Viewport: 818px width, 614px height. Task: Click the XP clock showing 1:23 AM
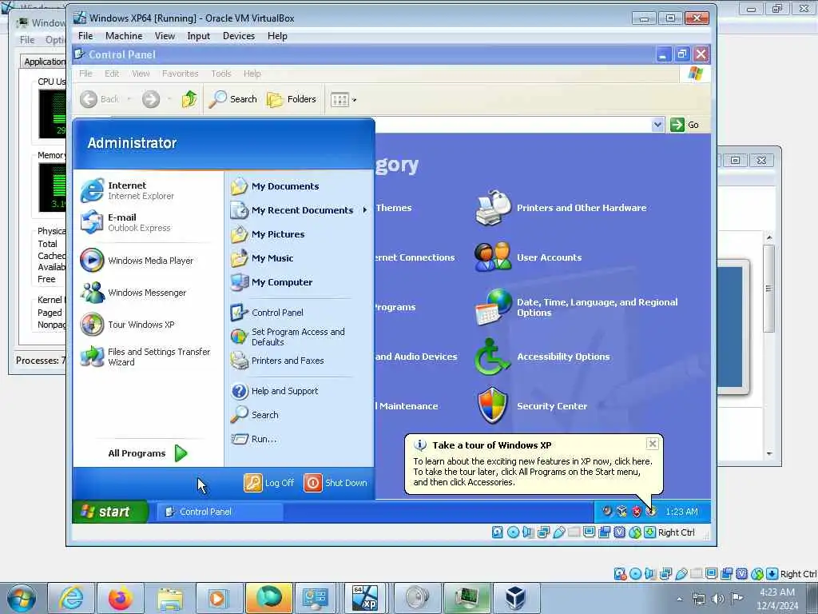click(x=681, y=512)
